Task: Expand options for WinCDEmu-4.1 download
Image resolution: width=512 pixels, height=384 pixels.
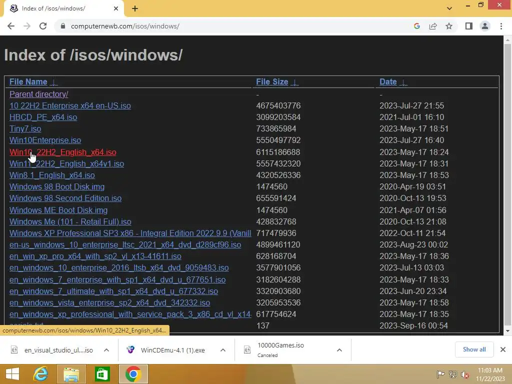Action: pos(223,350)
